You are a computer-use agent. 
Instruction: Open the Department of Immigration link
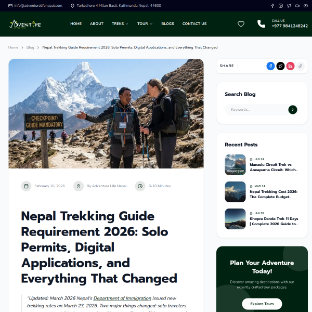tap(122, 298)
